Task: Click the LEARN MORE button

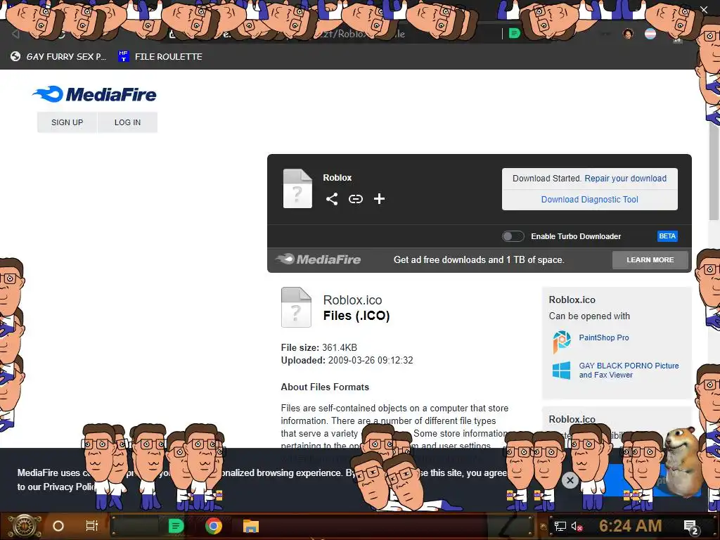Action: coord(650,260)
